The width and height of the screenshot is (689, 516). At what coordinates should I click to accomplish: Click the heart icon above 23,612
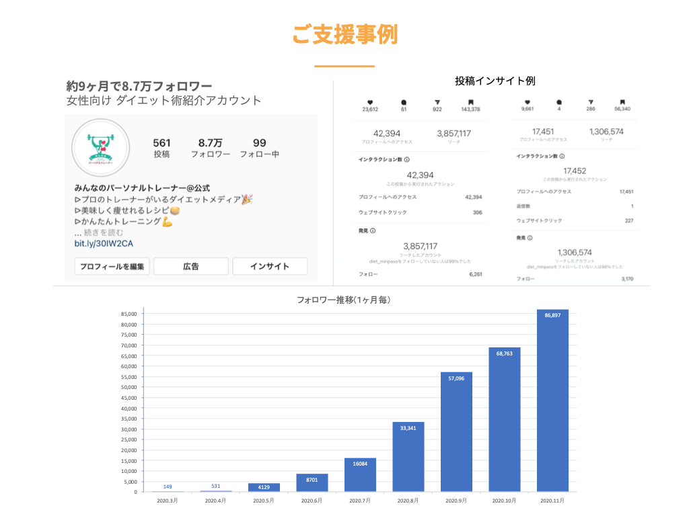(x=370, y=102)
